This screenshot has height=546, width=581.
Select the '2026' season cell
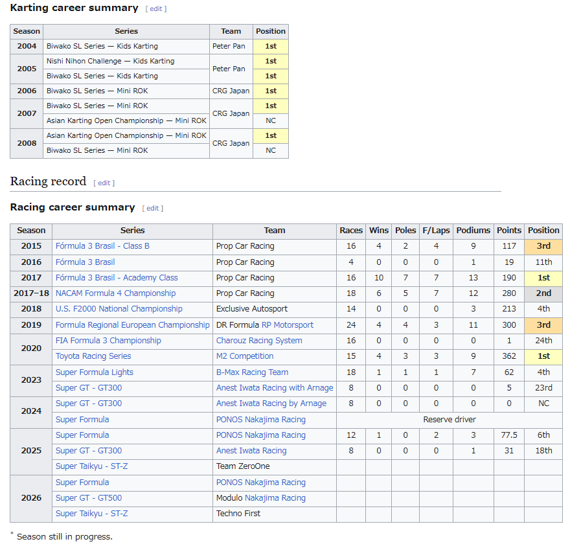pyautogui.click(x=31, y=499)
